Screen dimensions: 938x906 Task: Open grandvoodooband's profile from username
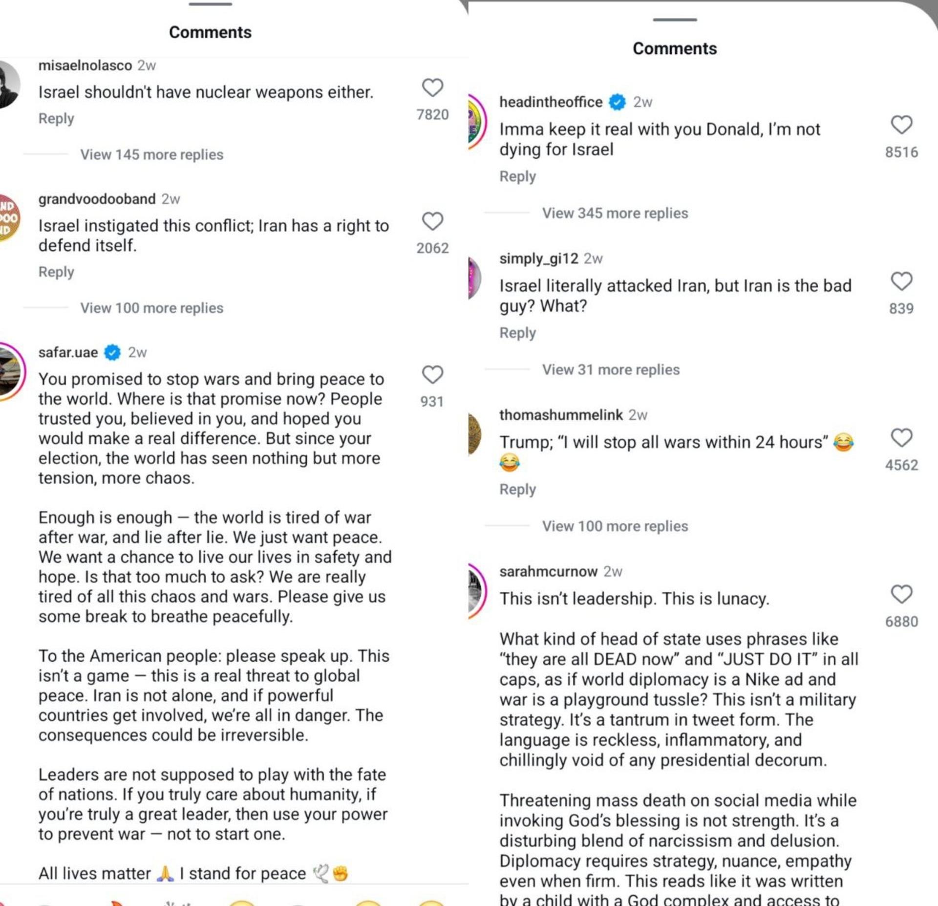[97, 199]
